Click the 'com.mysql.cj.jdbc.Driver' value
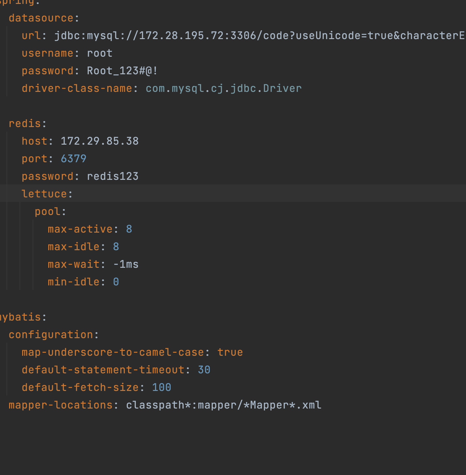The width and height of the screenshot is (466, 475). (x=224, y=88)
